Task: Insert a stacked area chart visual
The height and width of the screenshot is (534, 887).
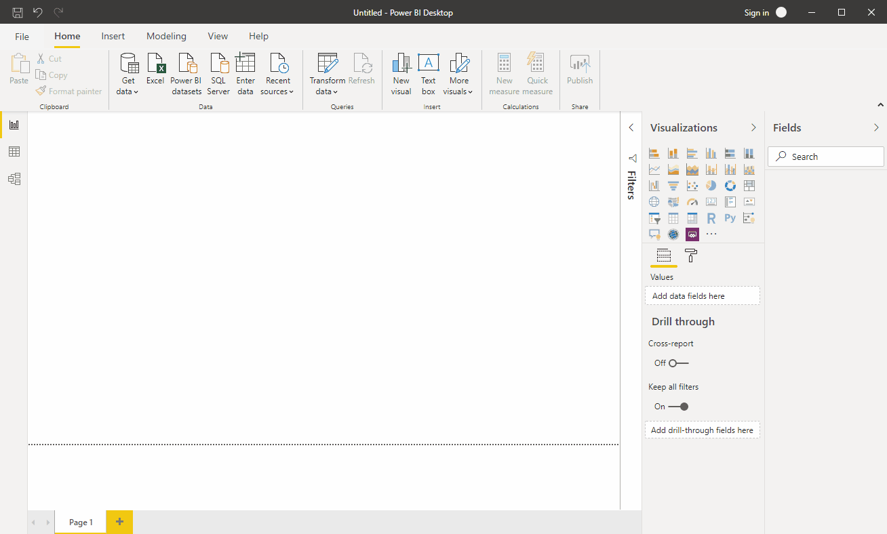Action: click(692, 169)
